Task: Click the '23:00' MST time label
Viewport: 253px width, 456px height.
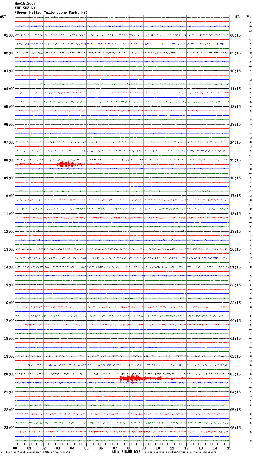Action: pos(9,428)
